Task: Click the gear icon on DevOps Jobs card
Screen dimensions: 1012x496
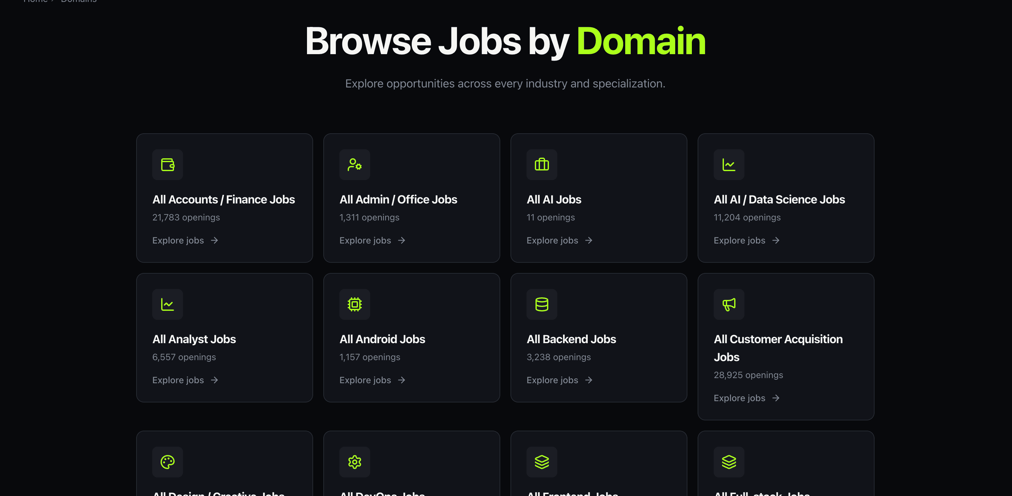Action: [x=355, y=462]
